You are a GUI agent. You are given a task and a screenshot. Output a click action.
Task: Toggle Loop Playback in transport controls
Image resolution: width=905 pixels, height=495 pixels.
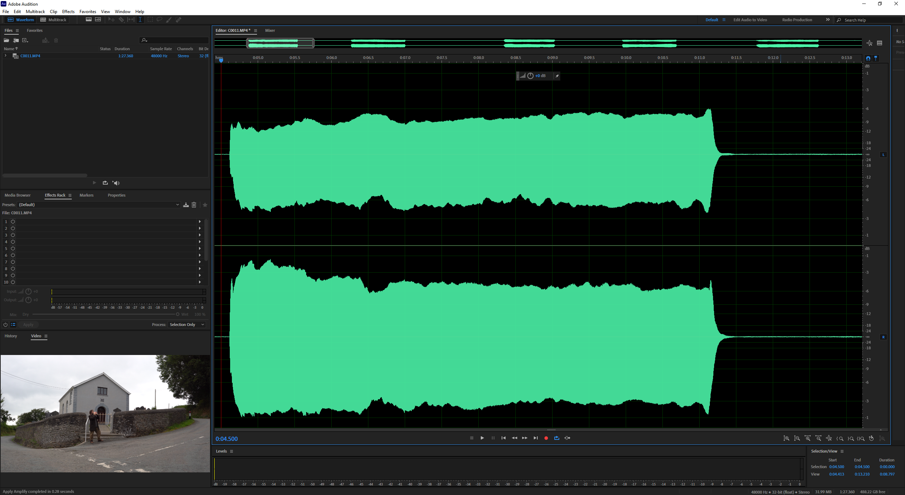(x=556, y=438)
